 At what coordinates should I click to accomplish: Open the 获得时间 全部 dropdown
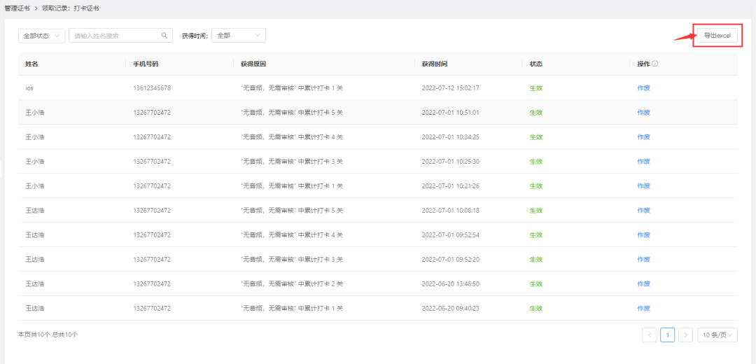coord(239,35)
